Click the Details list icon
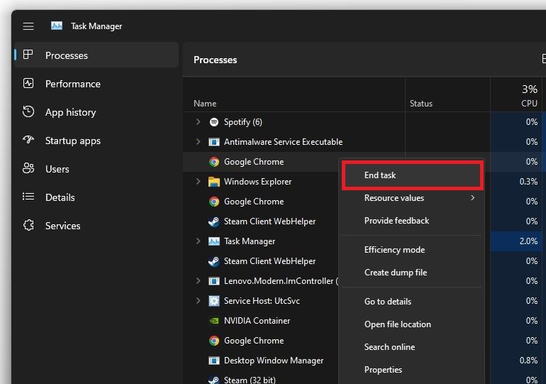The image size is (546, 384). pyautogui.click(x=28, y=197)
